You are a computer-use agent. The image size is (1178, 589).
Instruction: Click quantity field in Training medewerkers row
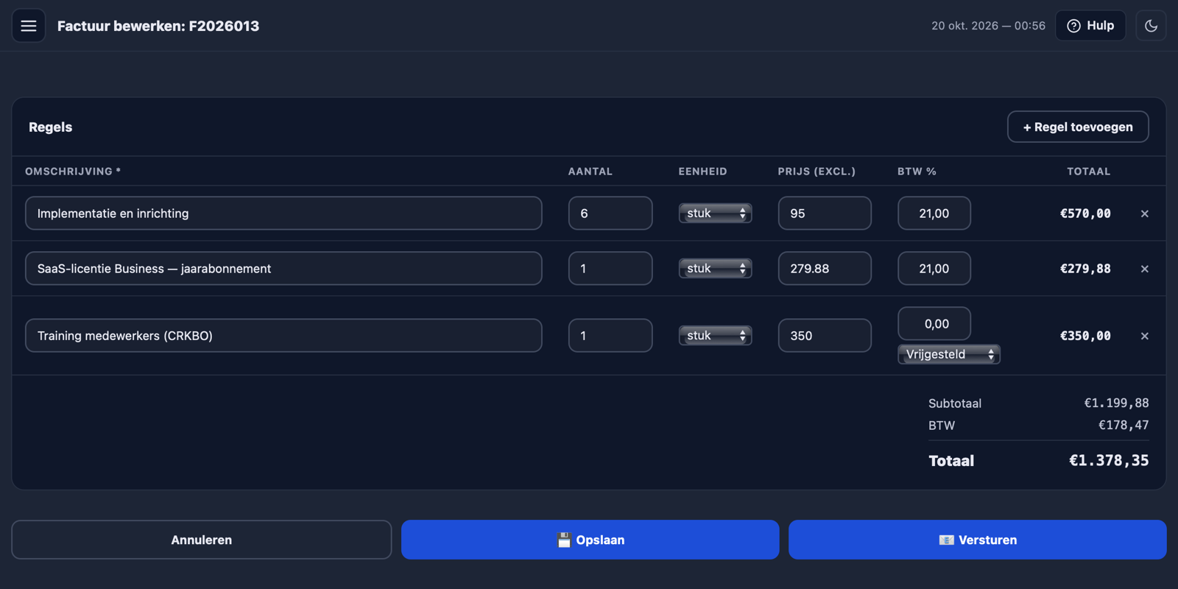610,335
